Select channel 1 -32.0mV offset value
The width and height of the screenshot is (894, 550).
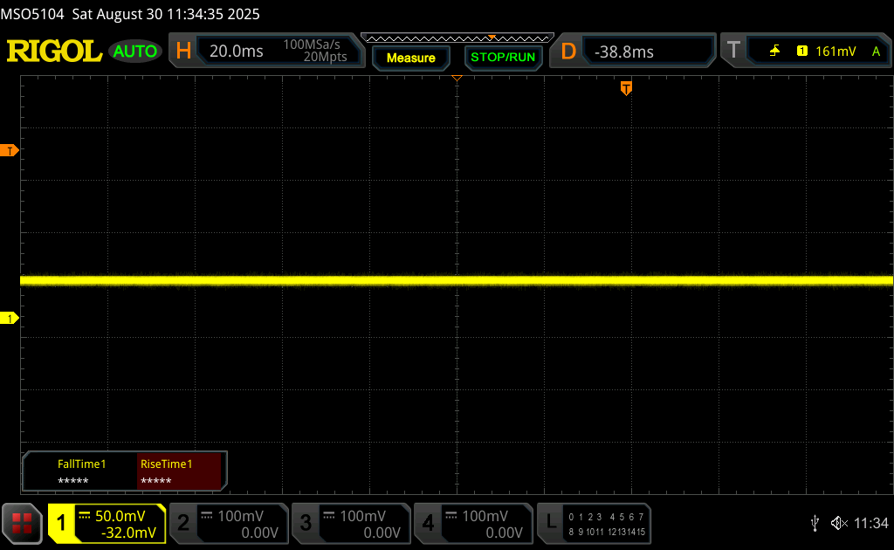[x=128, y=533]
